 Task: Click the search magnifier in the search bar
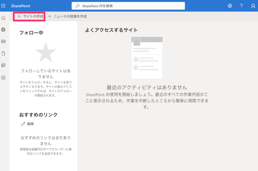pos(78,6)
